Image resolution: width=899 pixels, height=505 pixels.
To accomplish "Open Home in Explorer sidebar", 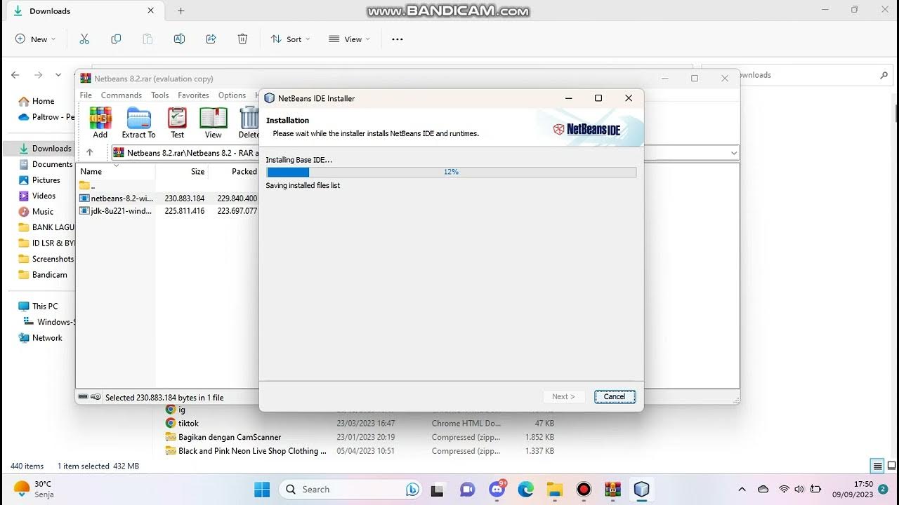I will click(43, 101).
